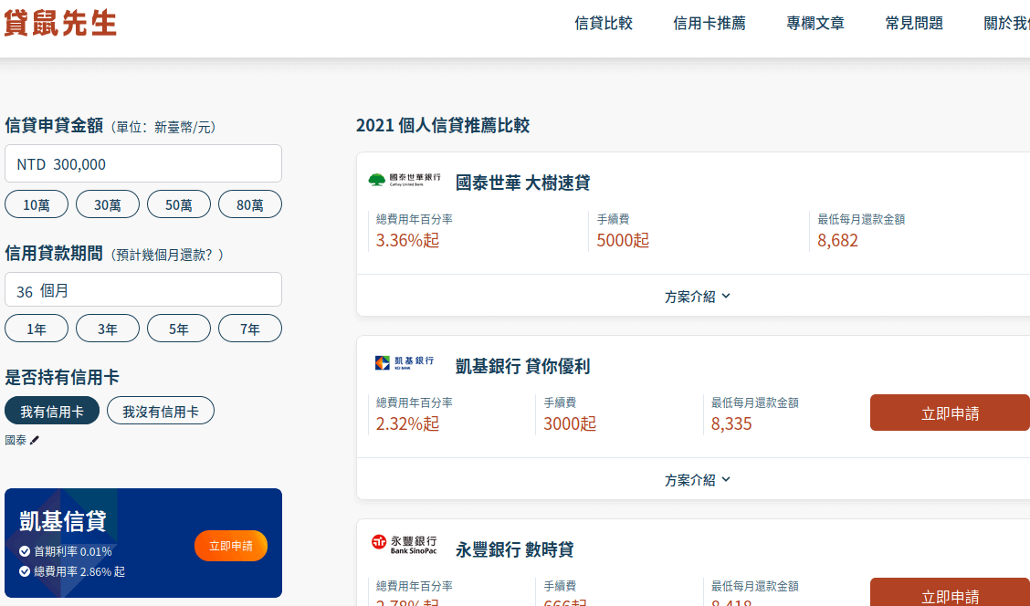The height and width of the screenshot is (606, 1030).
Task: Click the KGI Bank logo
Action: tap(404, 363)
